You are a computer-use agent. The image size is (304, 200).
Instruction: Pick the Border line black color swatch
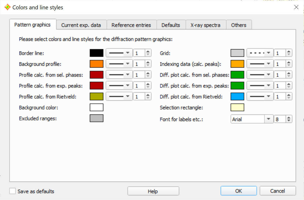(97, 53)
